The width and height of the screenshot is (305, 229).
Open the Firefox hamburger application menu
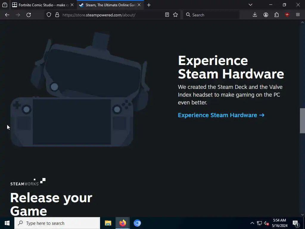coord(298,15)
